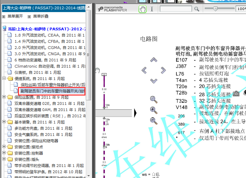Viewport: 246px width, 178px height.
Task: Click the sidebar title 上海大众-帕萨特 header
Action: tap(44, 8)
